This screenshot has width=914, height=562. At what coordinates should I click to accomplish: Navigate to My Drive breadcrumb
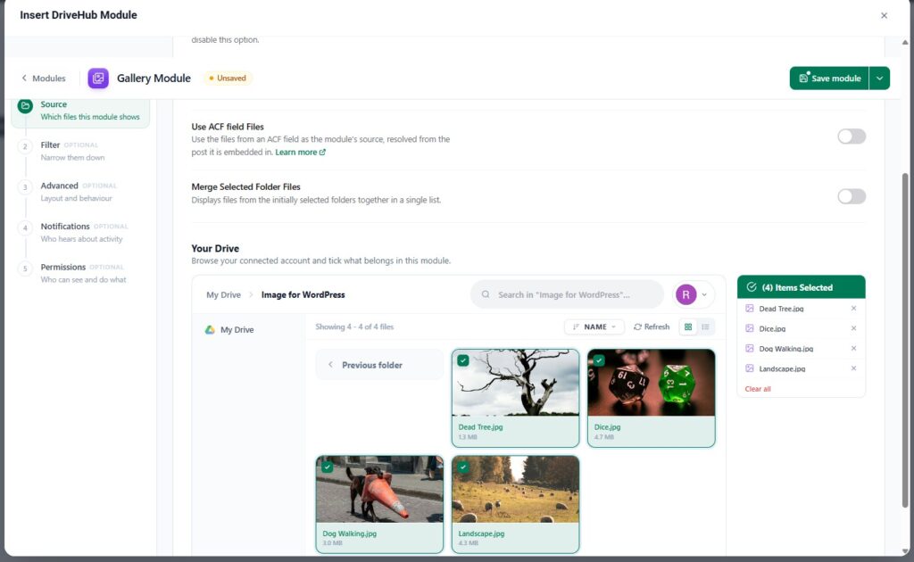pos(223,294)
